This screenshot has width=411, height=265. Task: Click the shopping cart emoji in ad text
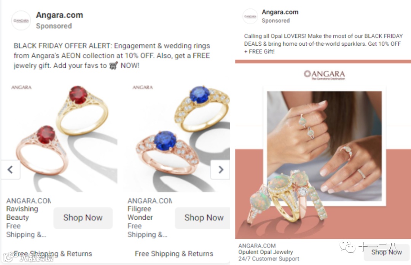pos(113,65)
